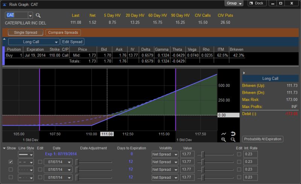Click the Brkeven (Up) 111.73 value
This screenshot has width=301, height=184.
point(292,85)
